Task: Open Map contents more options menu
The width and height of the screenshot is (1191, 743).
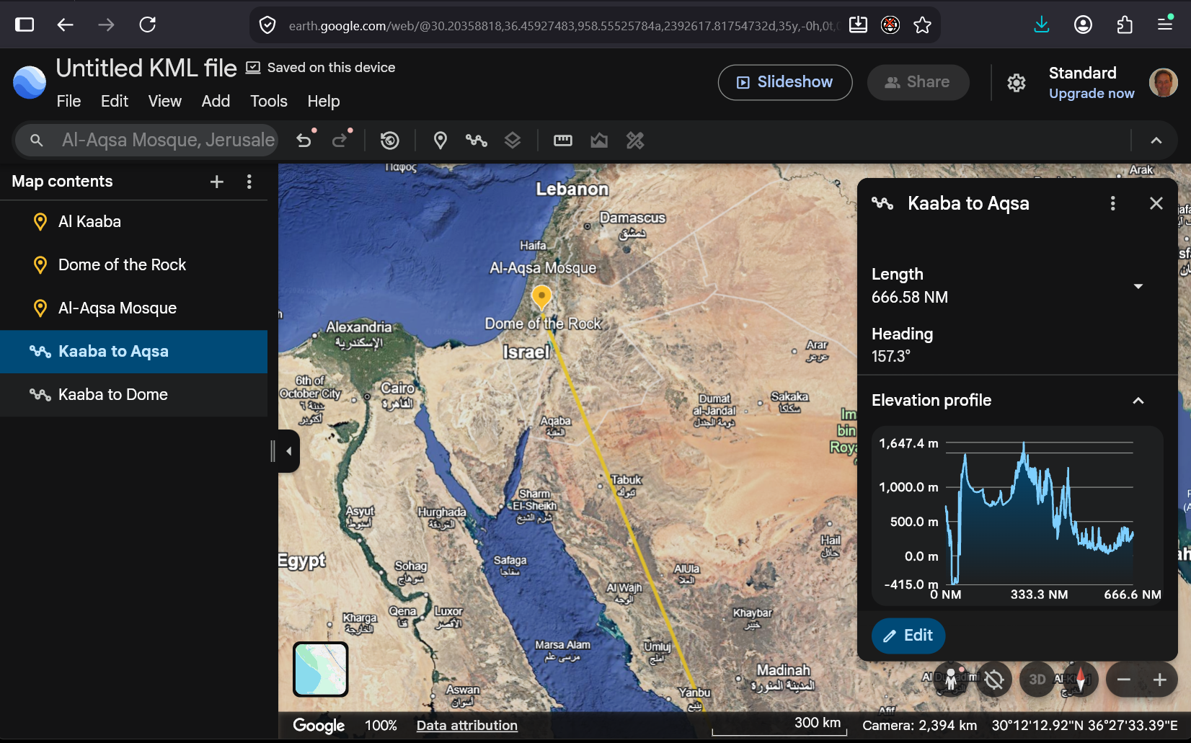Action: pos(249,182)
